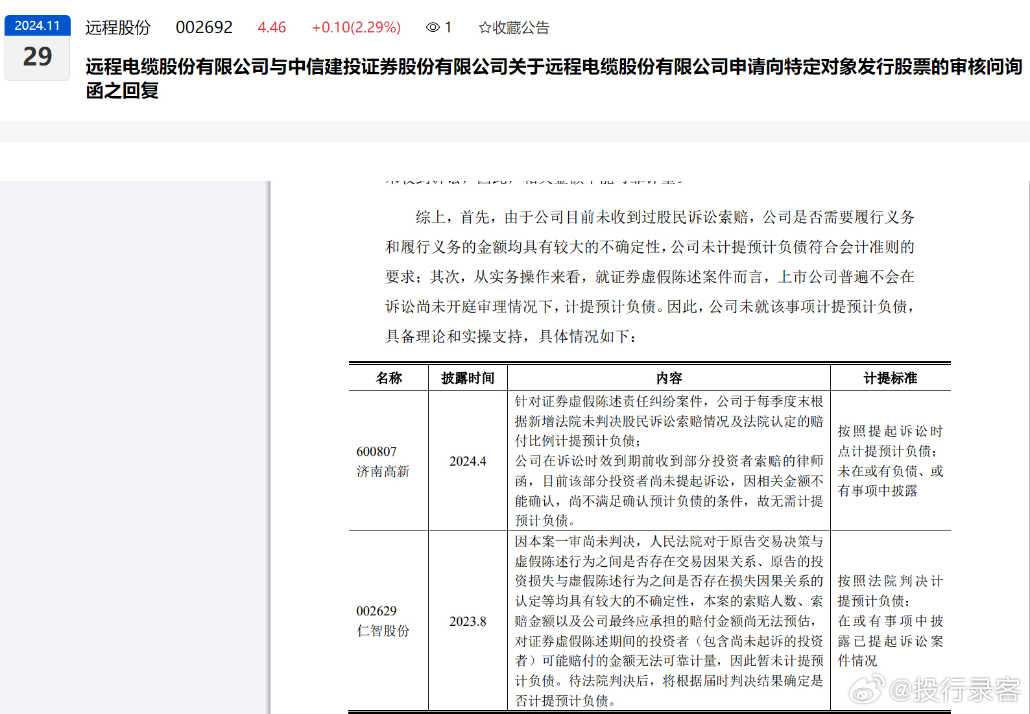The width and height of the screenshot is (1030, 714).
Task: Click the 名称 column header
Action: coord(389,378)
